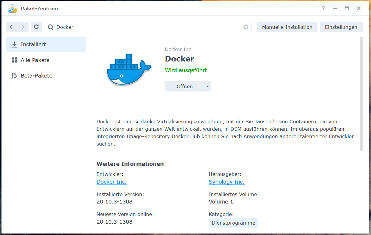Follow the Docker Inc. developer link
371x235 pixels.
[111, 182]
